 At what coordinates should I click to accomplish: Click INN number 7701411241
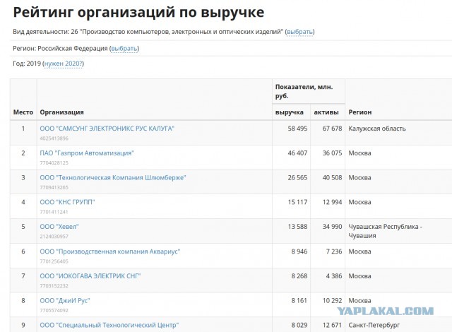54,212
